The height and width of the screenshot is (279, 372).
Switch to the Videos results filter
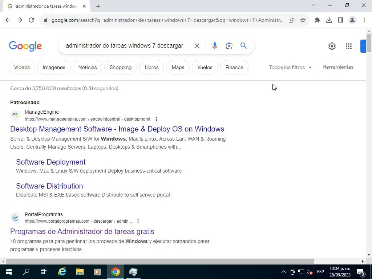[x=22, y=67]
